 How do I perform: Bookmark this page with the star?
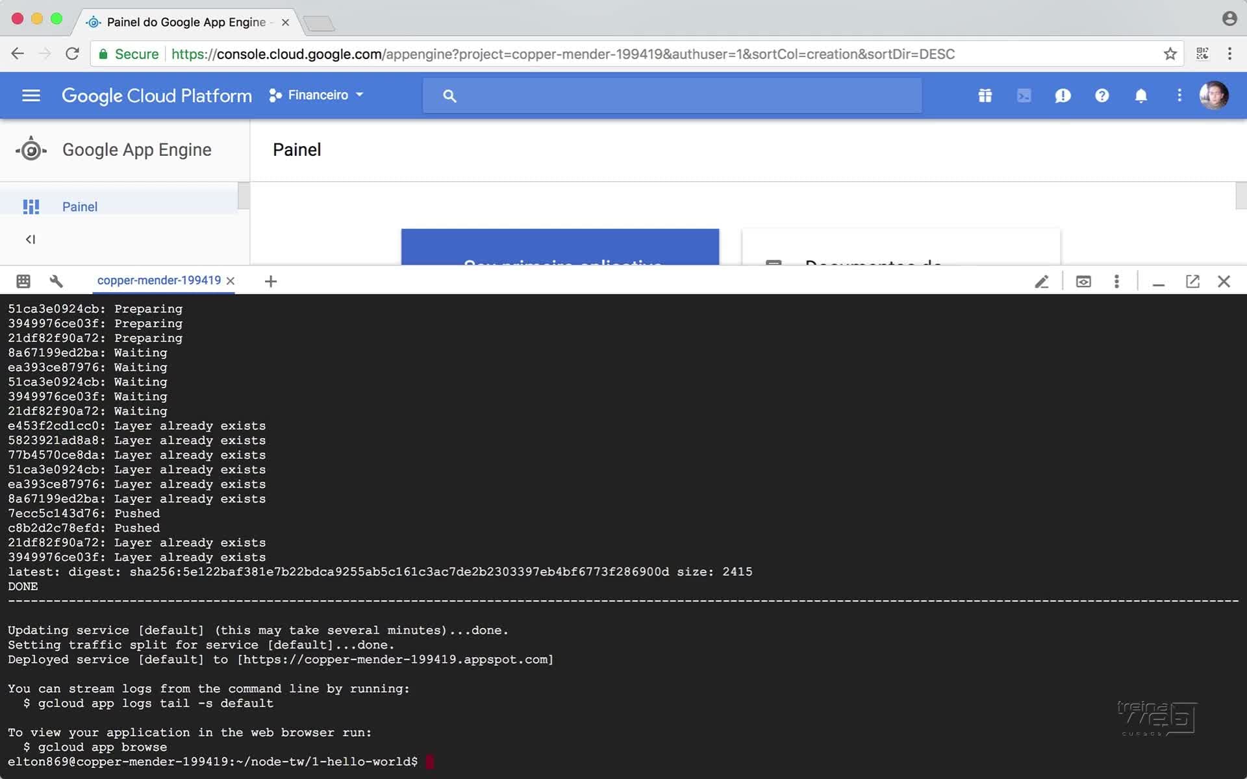coord(1170,54)
